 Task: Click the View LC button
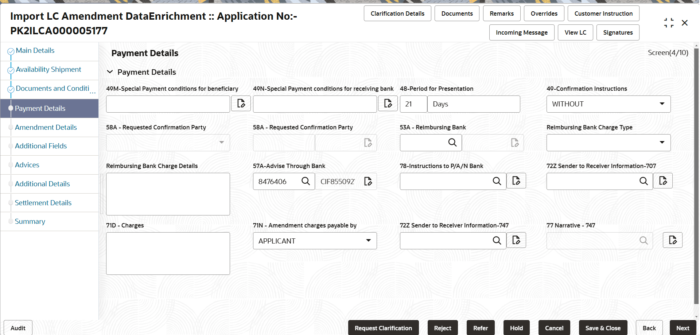[x=575, y=32]
